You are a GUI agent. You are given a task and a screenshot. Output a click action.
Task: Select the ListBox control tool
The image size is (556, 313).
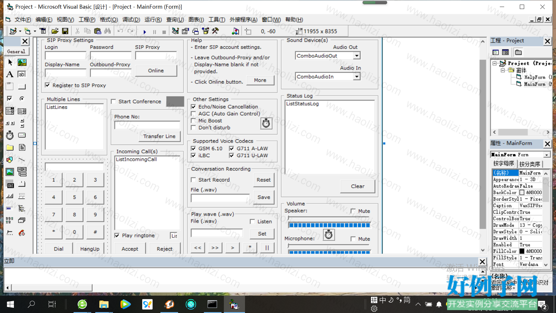(x=22, y=111)
